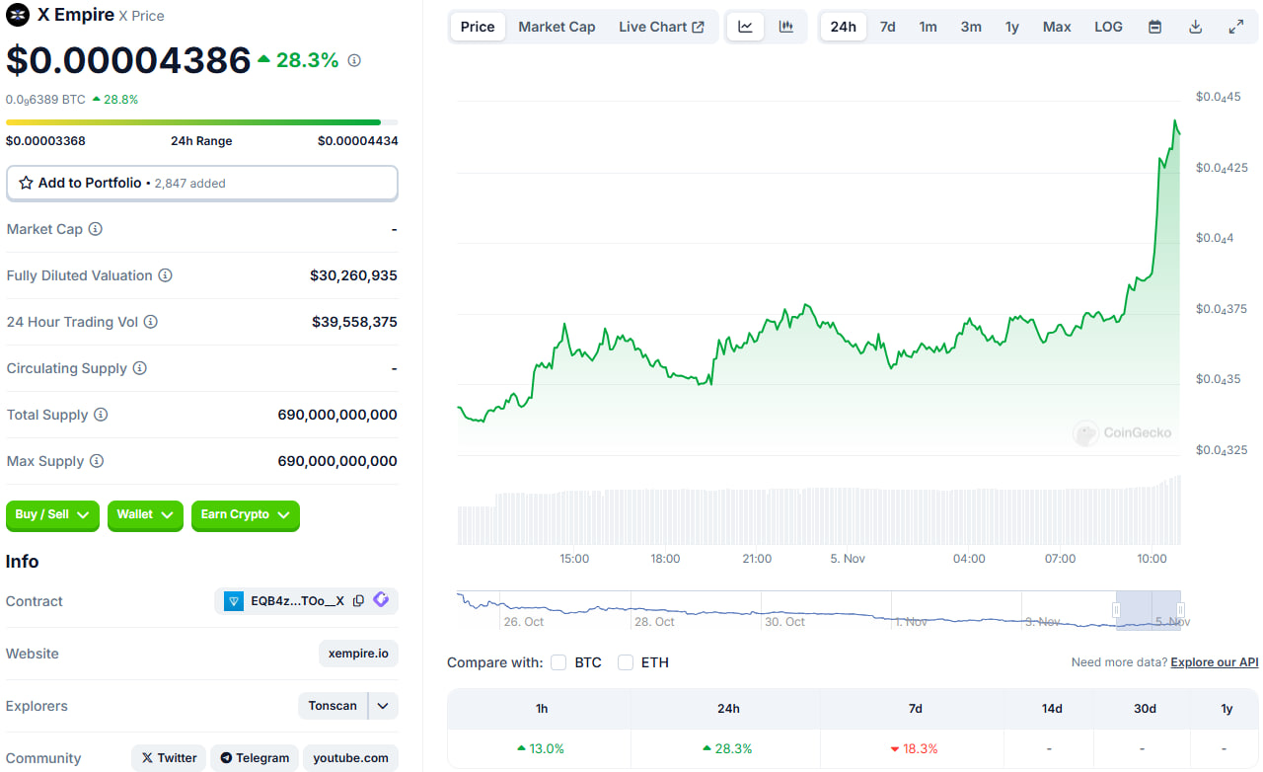Image resolution: width=1263 pixels, height=772 pixels.
Task: Open the Twitter community link
Action: click(x=169, y=758)
